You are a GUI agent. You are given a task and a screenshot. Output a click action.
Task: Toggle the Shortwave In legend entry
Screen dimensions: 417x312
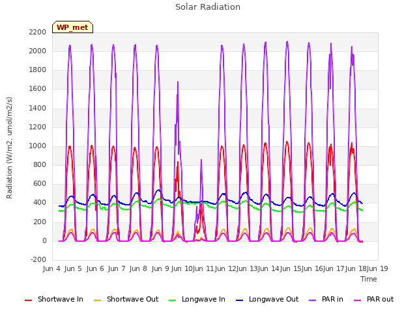54,299
